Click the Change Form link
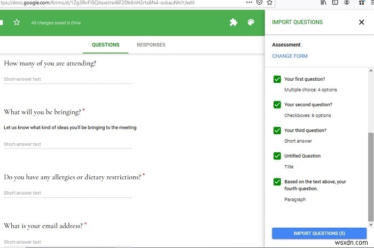 (x=290, y=56)
